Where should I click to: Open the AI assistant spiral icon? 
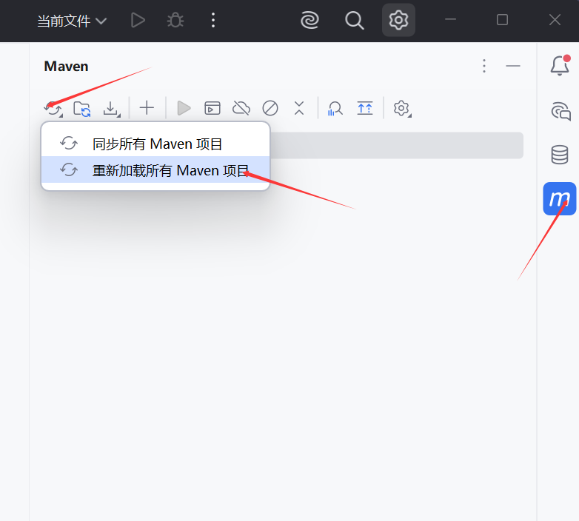pos(309,20)
